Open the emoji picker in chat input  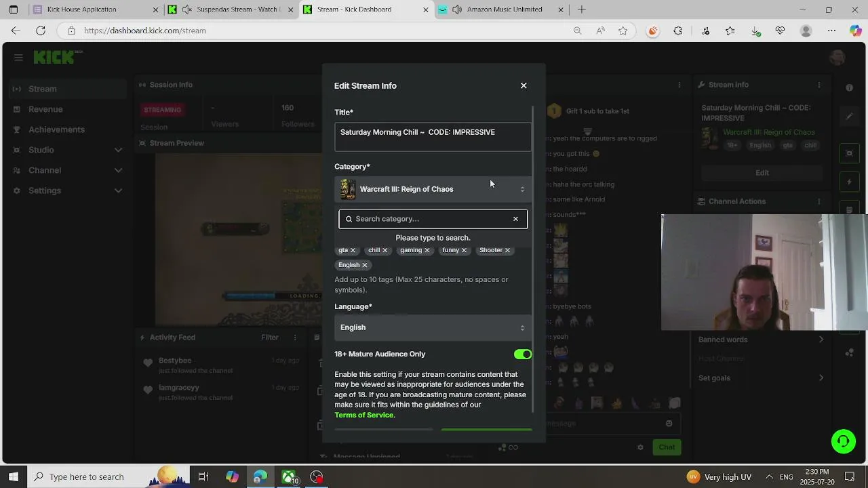(669, 424)
